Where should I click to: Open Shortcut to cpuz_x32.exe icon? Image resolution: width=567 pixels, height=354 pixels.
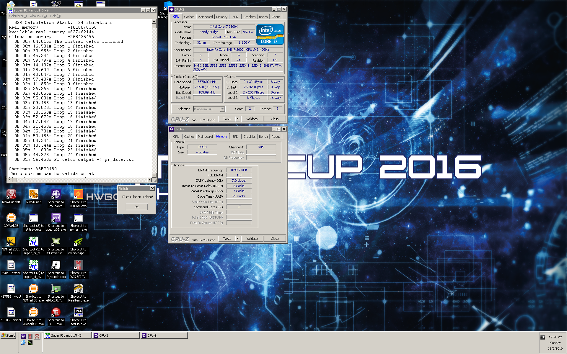56,222
